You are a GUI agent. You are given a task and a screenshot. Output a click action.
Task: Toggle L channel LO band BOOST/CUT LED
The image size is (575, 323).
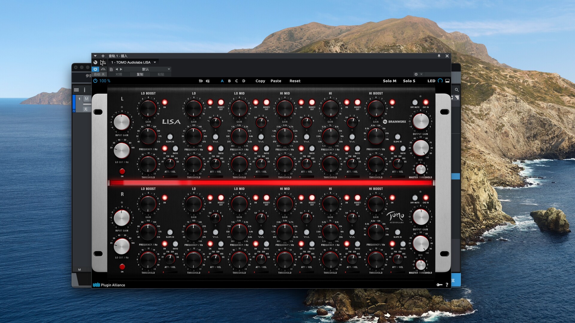coord(221,102)
